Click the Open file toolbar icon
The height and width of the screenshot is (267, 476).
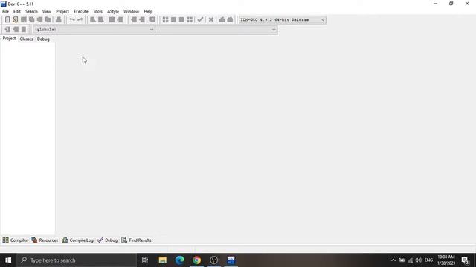[15, 20]
